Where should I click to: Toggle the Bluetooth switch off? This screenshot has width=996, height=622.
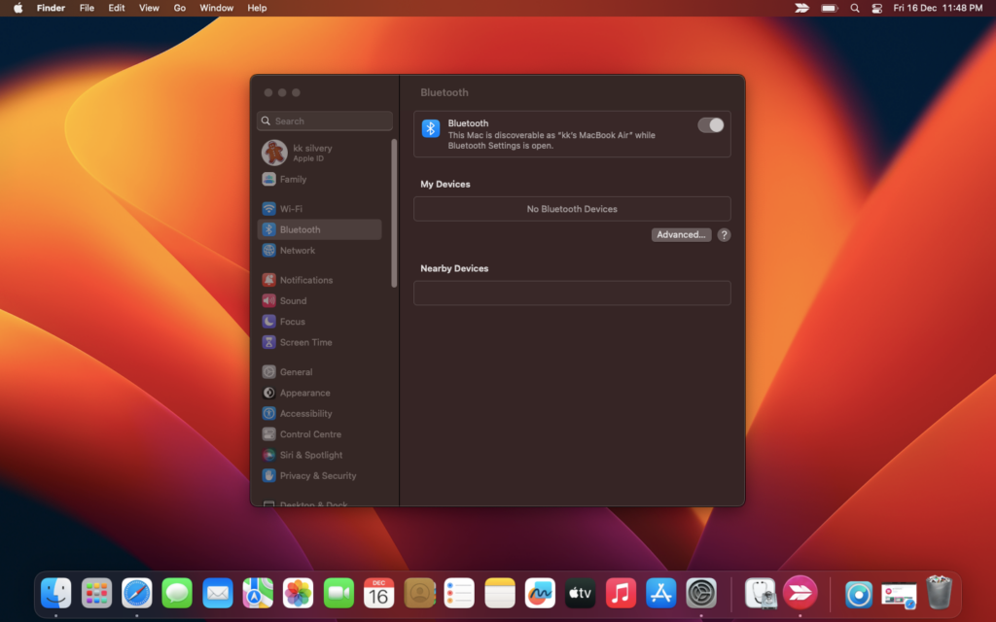710,125
